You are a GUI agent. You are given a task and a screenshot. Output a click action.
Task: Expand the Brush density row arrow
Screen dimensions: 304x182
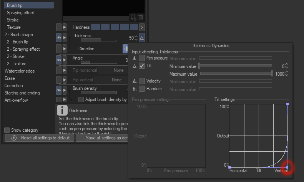tap(65, 90)
